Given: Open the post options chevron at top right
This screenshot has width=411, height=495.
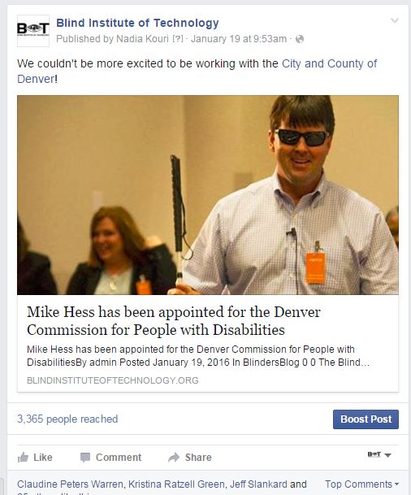Looking at the screenshot, I should pos(395,21).
